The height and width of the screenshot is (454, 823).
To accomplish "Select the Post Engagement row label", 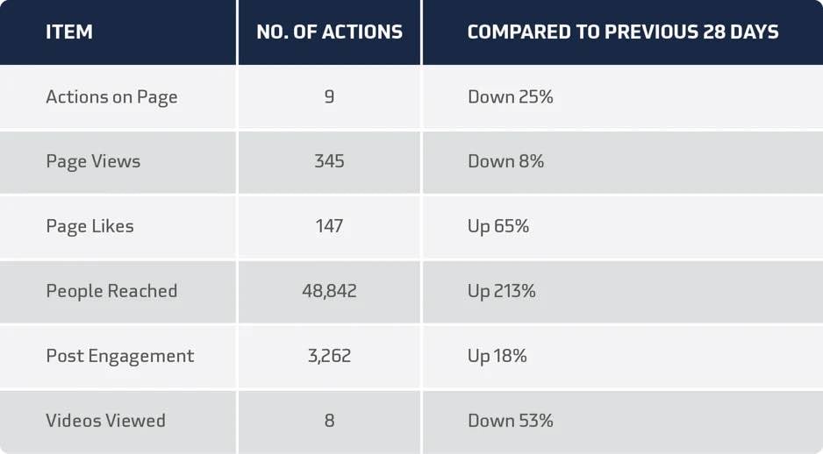I will point(119,357).
